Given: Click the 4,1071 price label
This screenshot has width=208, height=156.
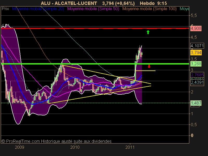Looking at the screenshot, I should 197,46.
